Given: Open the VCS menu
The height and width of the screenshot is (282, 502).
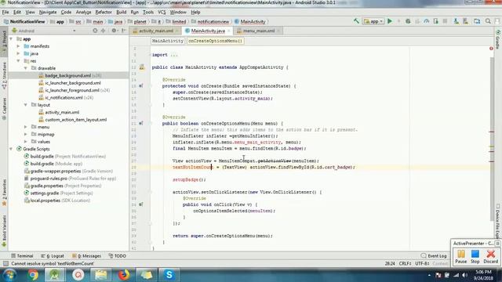Looking at the screenshot, I should point(162,13).
